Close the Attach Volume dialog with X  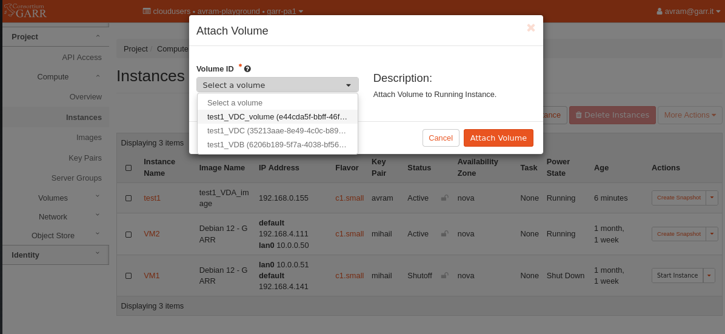[x=531, y=28]
